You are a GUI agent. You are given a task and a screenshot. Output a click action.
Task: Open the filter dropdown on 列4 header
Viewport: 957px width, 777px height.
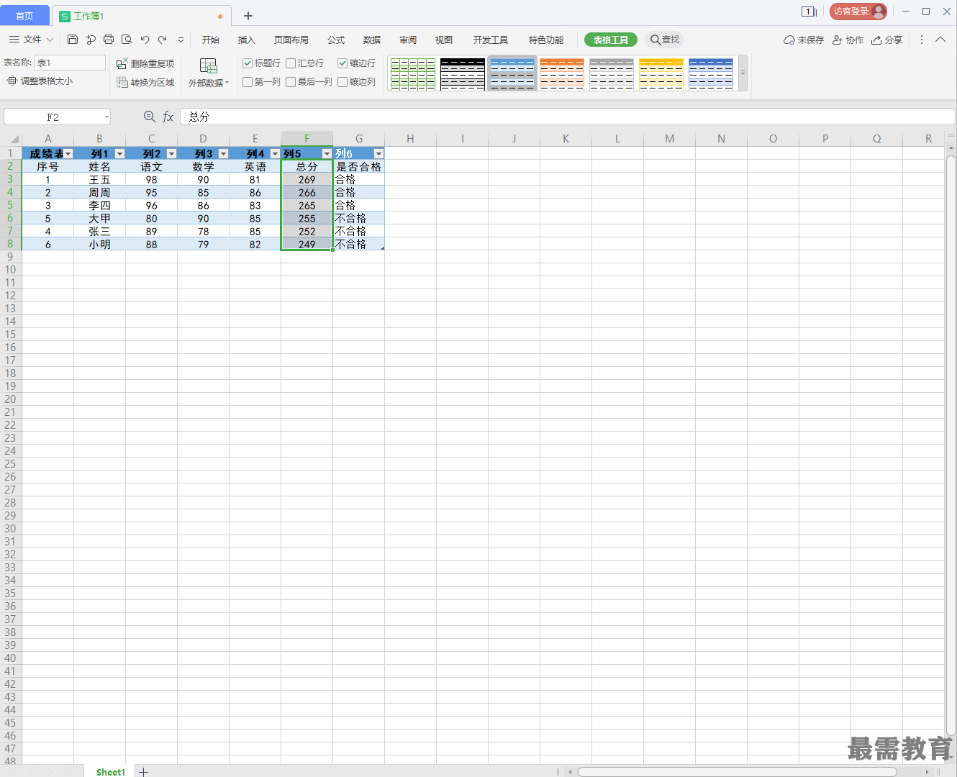275,154
